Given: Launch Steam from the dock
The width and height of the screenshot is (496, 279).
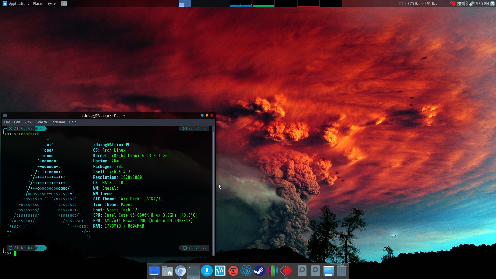Looking at the screenshot, I should click(x=259, y=271).
